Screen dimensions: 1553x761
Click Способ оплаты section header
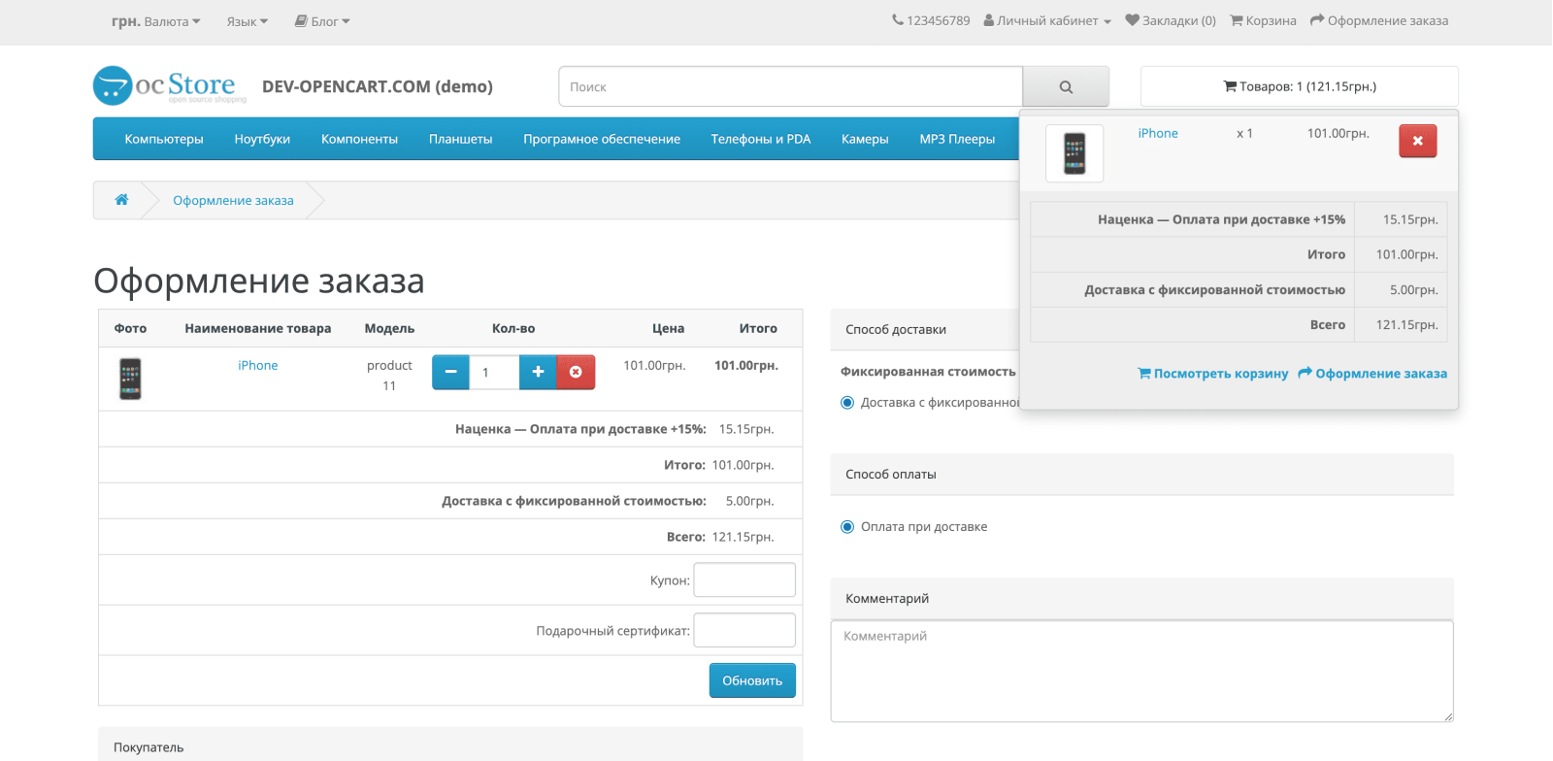click(x=1142, y=474)
